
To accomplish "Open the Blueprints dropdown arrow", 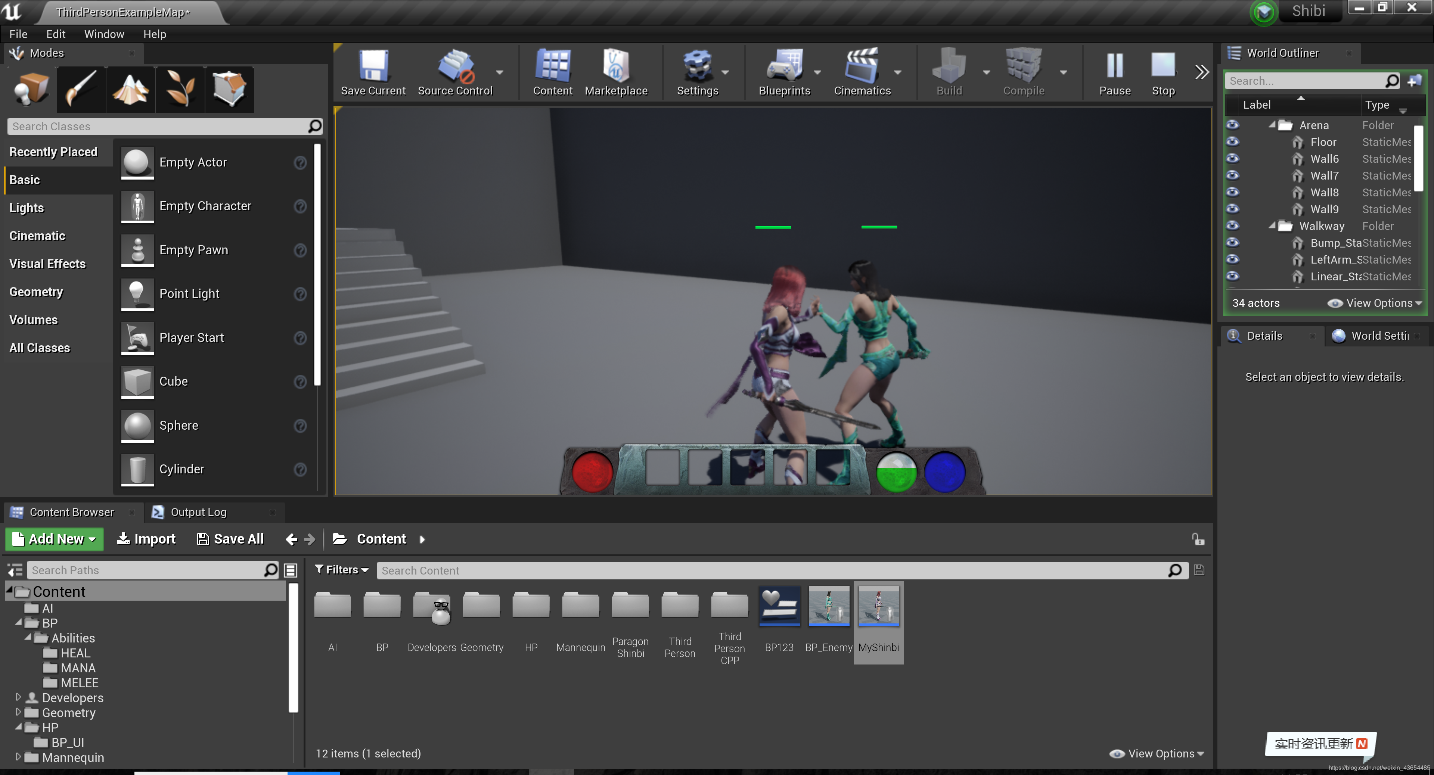I will click(x=817, y=72).
